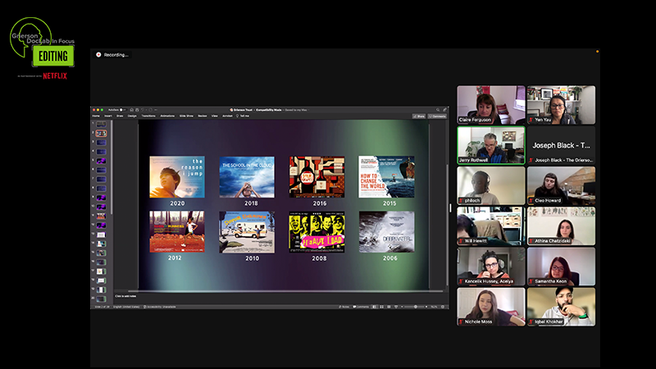Open the Transitions ribbon tab
Image resolution: width=656 pixels, height=369 pixels.
[148, 116]
